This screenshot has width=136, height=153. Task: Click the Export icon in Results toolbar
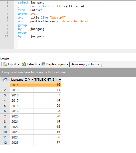tap(5, 65)
